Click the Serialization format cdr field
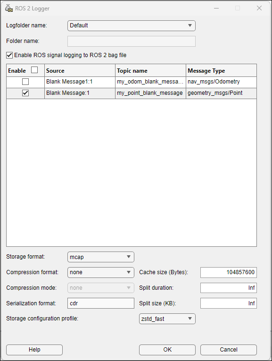The image size is (272, 361). pyautogui.click(x=101, y=303)
